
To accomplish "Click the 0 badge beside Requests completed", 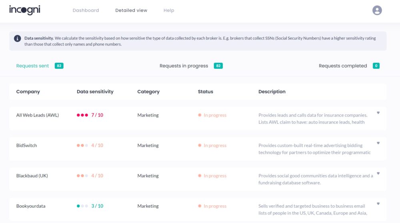I will point(376,66).
